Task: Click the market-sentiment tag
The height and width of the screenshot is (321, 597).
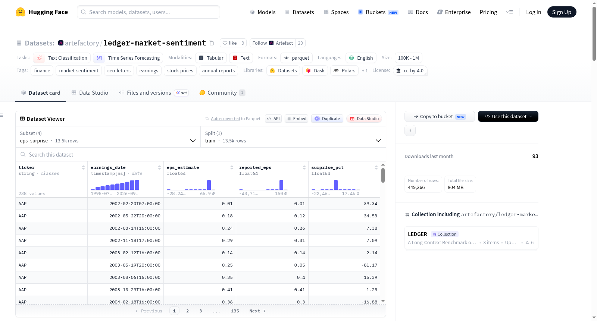Action: [79, 70]
